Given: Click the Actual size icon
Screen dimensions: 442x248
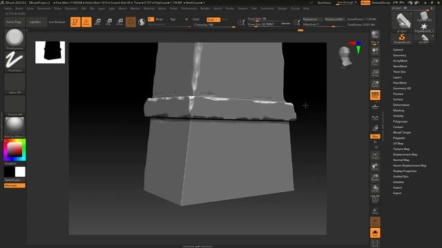Looking at the screenshot, I should [375, 72].
